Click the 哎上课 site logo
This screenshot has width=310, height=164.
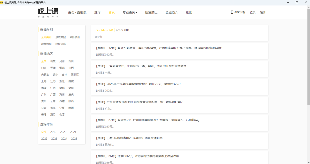pos(48,12)
